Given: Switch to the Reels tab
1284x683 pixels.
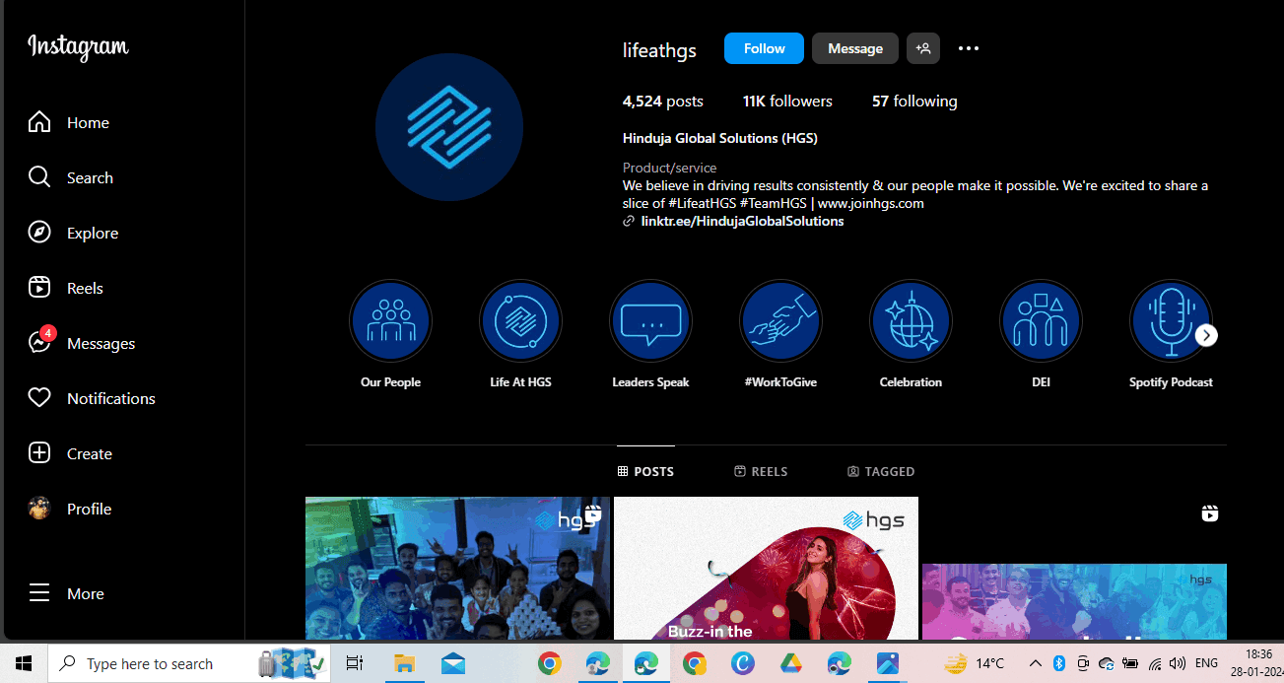Looking at the screenshot, I should [x=761, y=471].
